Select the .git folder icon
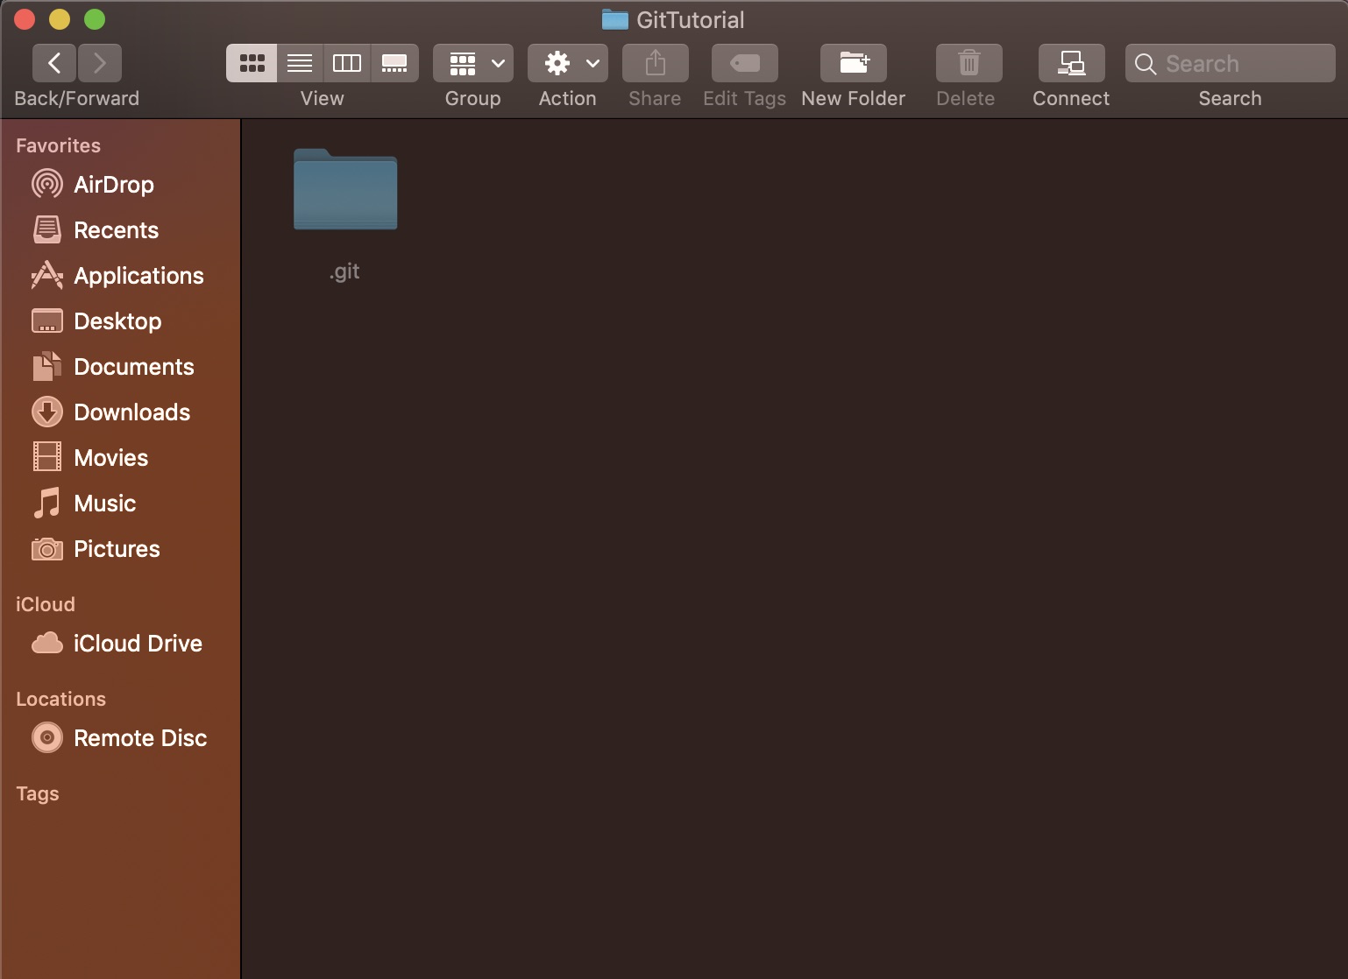The image size is (1348, 979). pos(345,189)
